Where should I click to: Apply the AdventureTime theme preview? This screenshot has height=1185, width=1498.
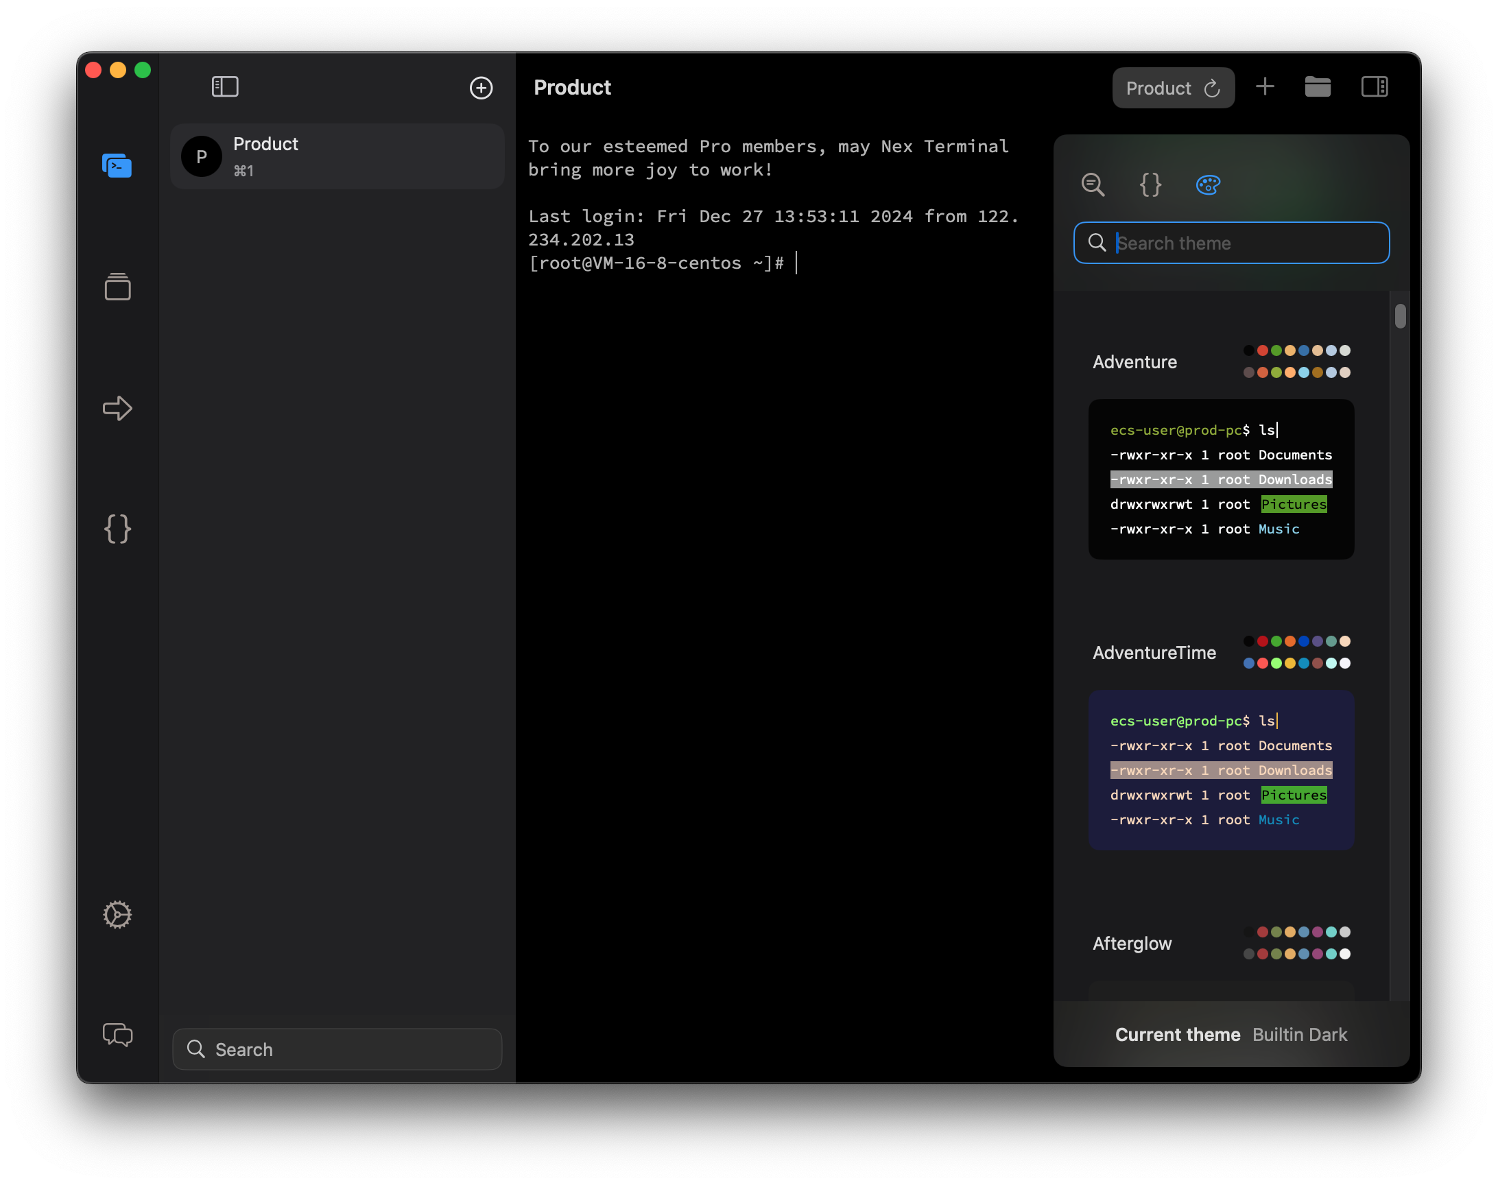coord(1220,769)
